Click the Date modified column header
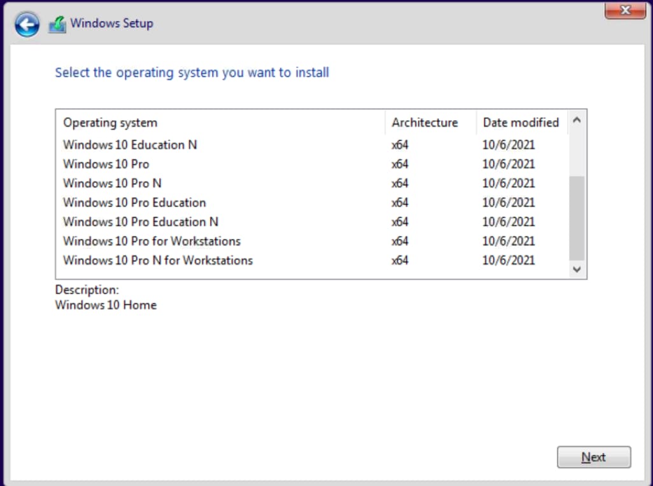 [521, 123]
